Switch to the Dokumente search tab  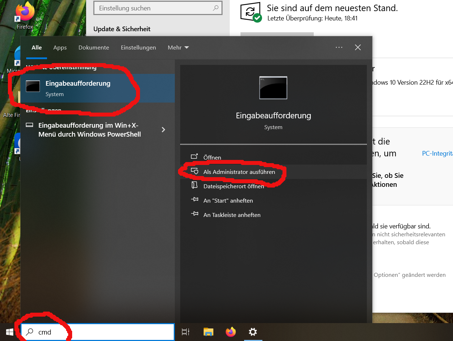pyautogui.click(x=94, y=47)
